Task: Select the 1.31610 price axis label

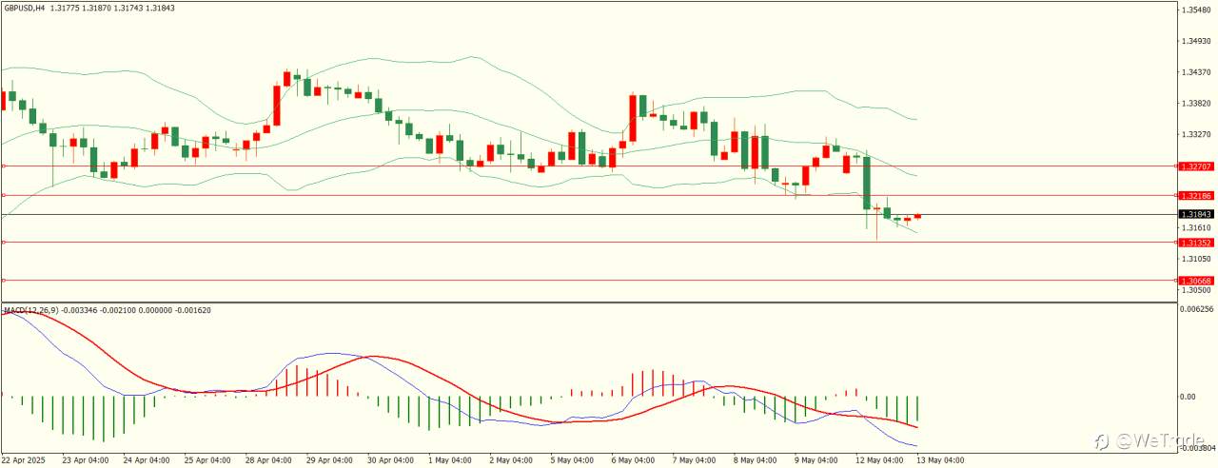Action: pyautogui.click(x=1195, y=227)
